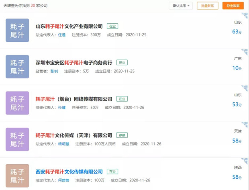
Task: Click the QR code corner icon of 西安 company
Action: coord(245,161)
